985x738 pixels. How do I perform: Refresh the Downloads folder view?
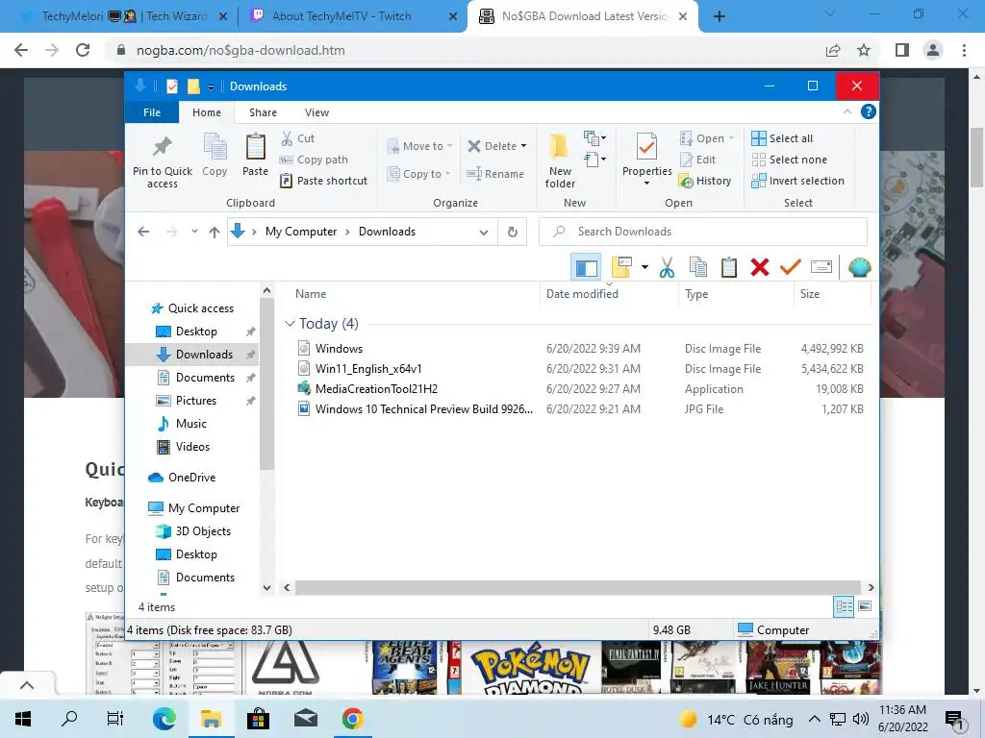[x=513, y=232]
